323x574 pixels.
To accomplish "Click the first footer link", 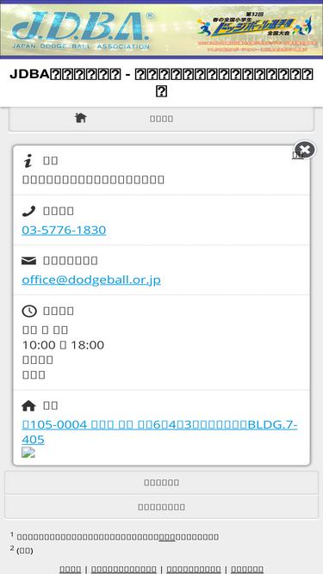I will click(x=71, y=569).
